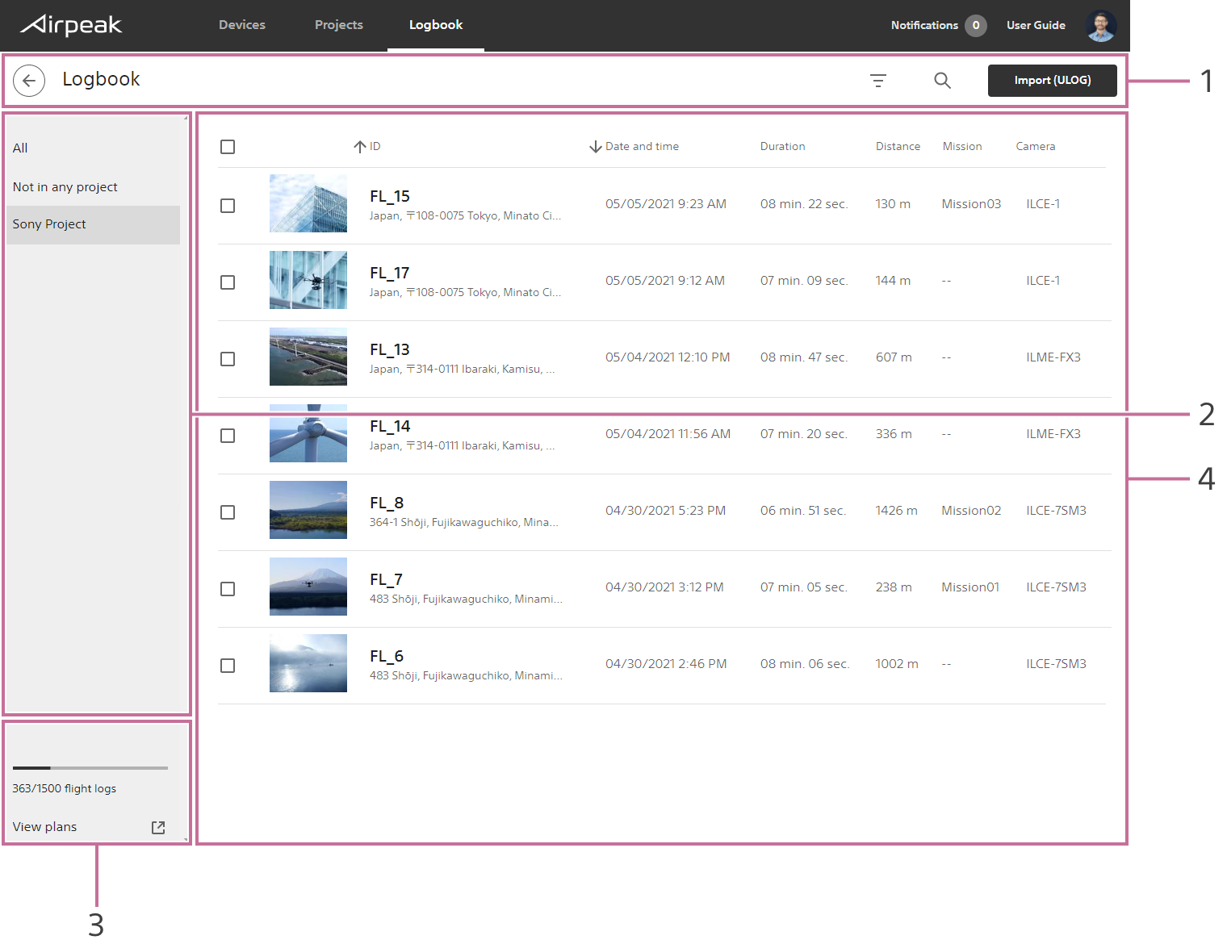Choose the All filter in sidebar
The width and height of the screenshot is (1227, 944).
tap(20, 148)
